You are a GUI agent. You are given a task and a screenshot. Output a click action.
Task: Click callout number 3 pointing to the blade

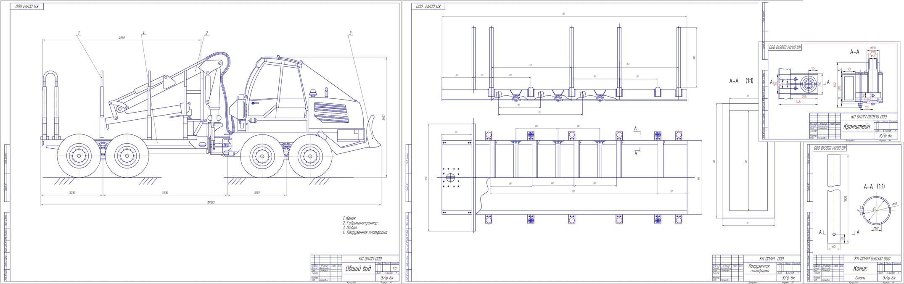pos(350,32)
